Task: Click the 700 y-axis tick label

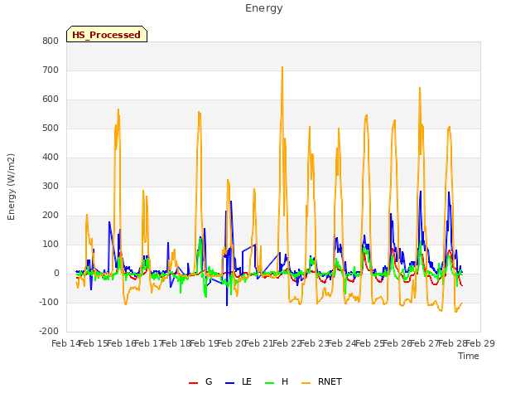Action: coord(51,70)
